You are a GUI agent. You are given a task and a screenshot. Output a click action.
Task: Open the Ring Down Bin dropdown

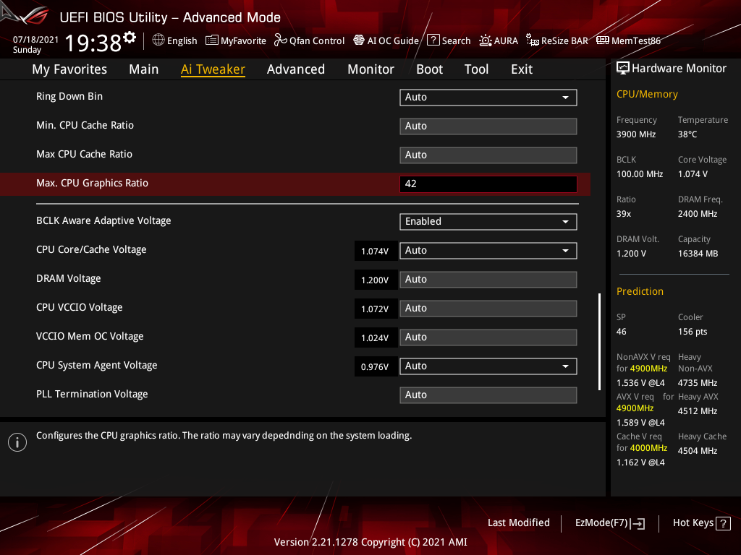coord(488,97)
